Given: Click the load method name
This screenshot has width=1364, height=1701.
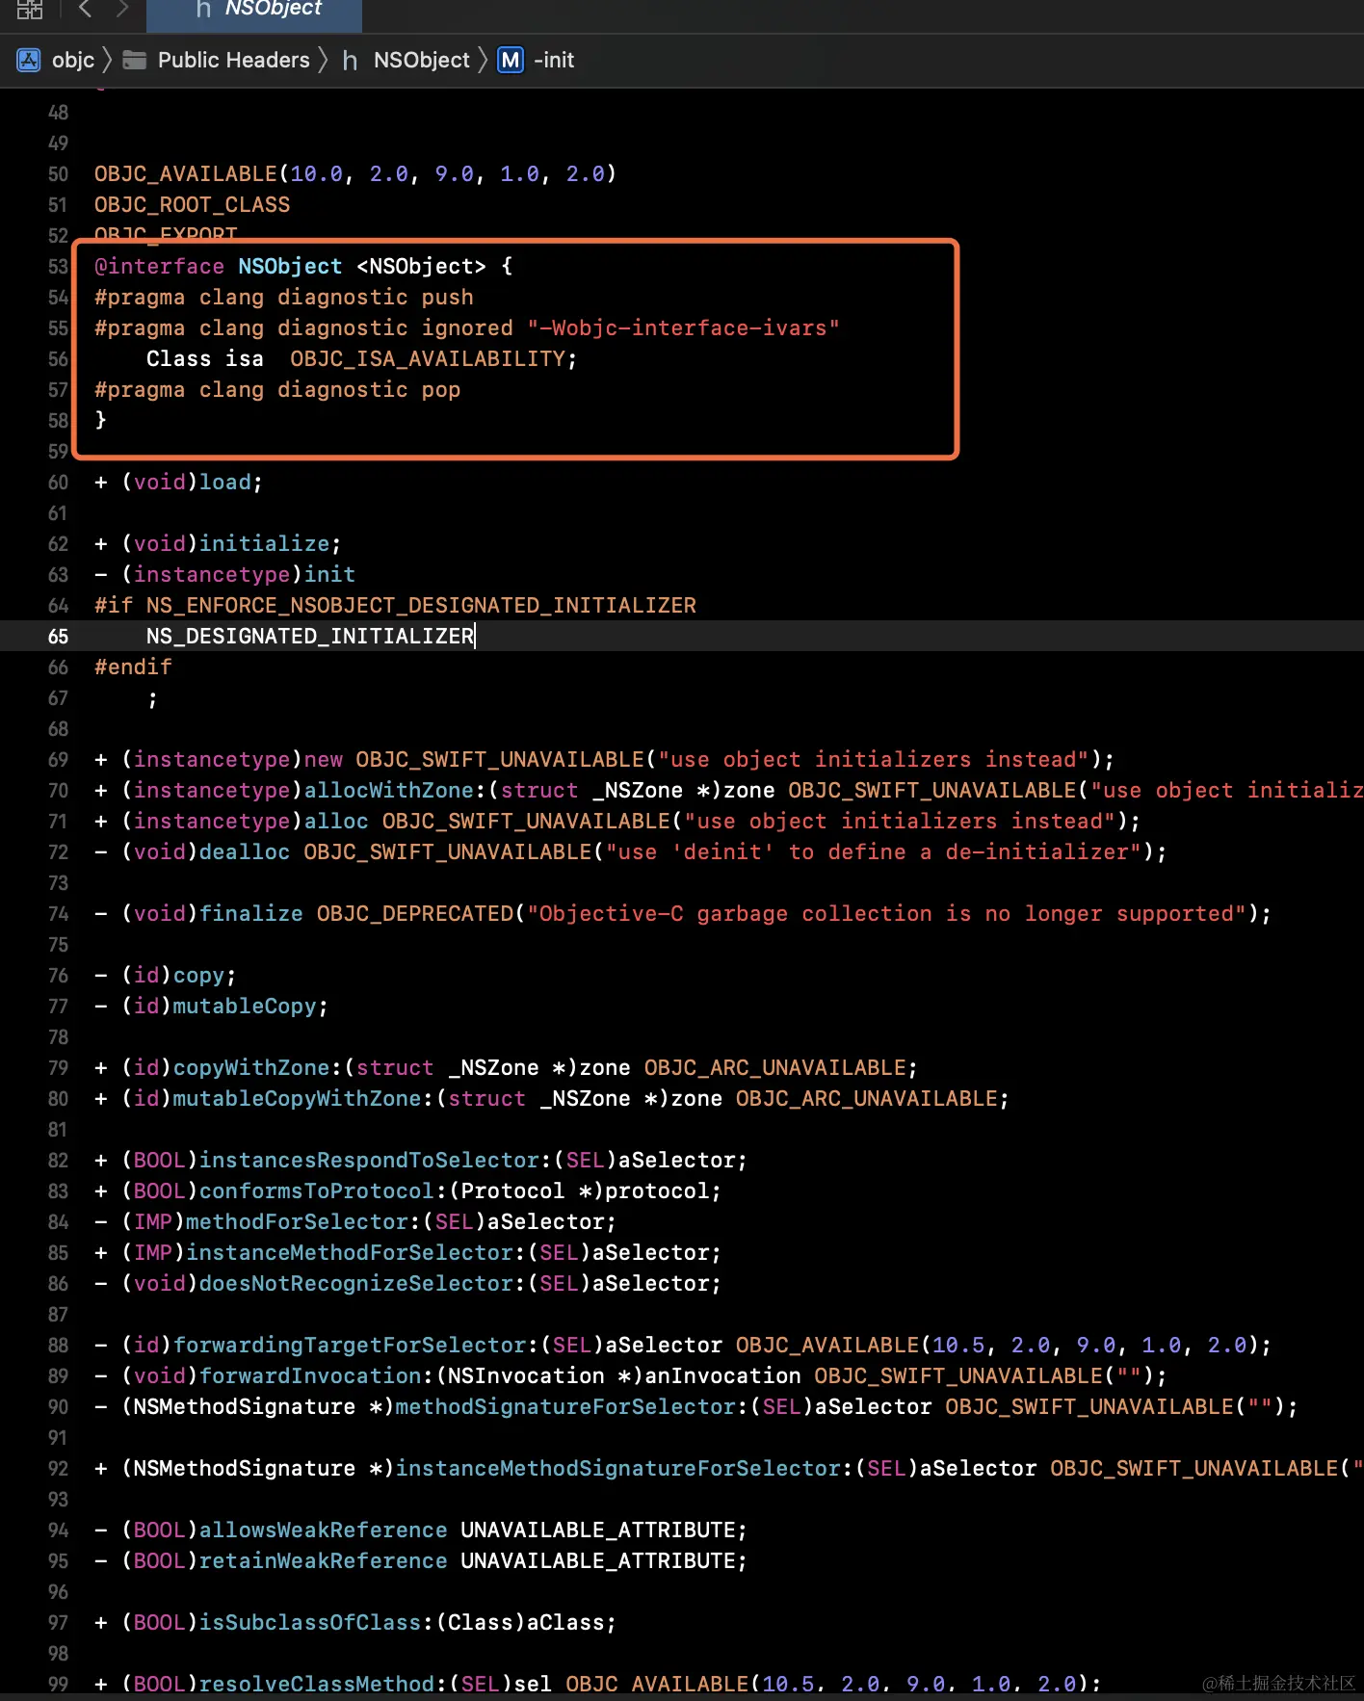Looking at the screenshot, I should click(224, 483).
